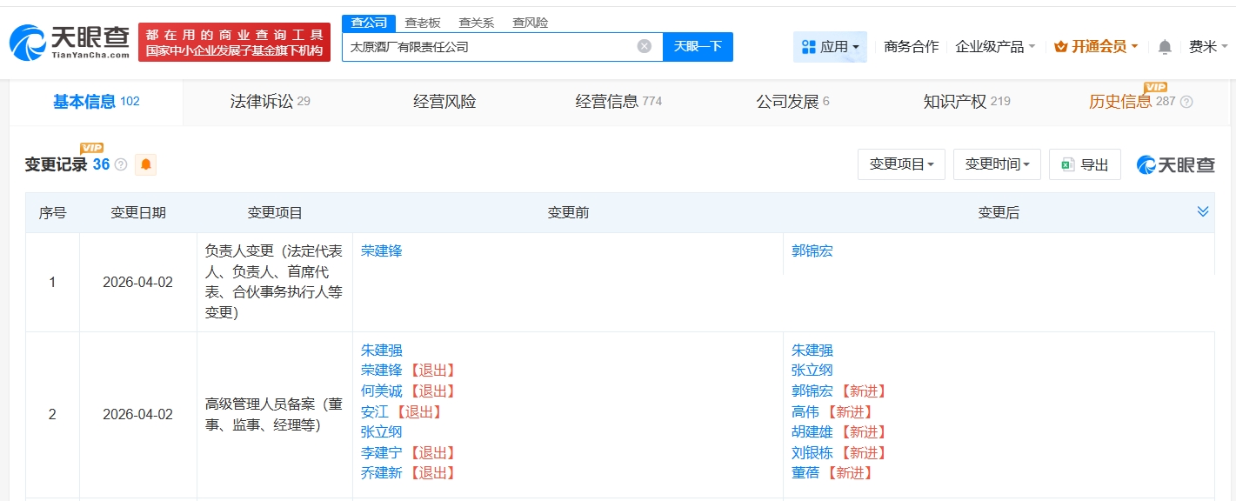Open the 变更项目 filter dropdown

click(901, 164)
